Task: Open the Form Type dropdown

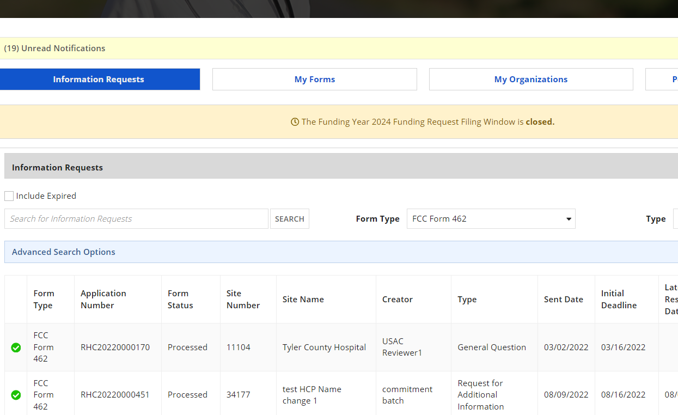Action: point(491,219)
